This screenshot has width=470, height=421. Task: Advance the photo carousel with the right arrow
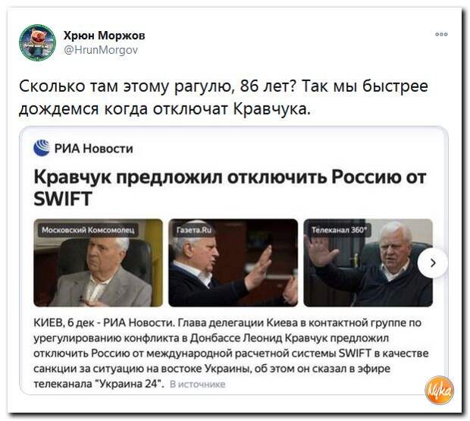(x=433, y=263)
